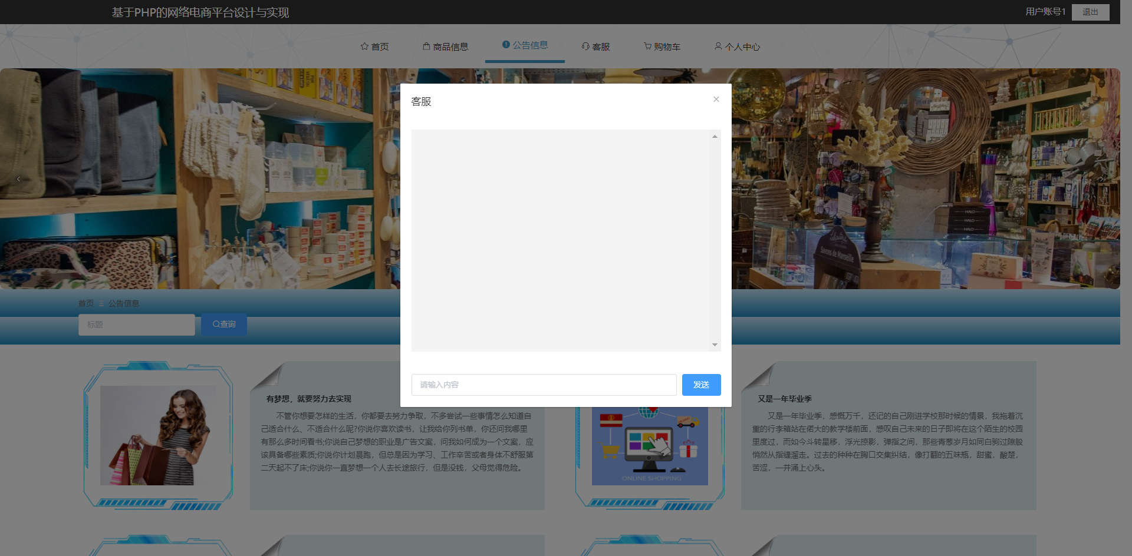Image resolution: width=1132 pixels, height=556 pixels.
Task: Click the chat window scrollbar down arrow
Action: (714, 345)
